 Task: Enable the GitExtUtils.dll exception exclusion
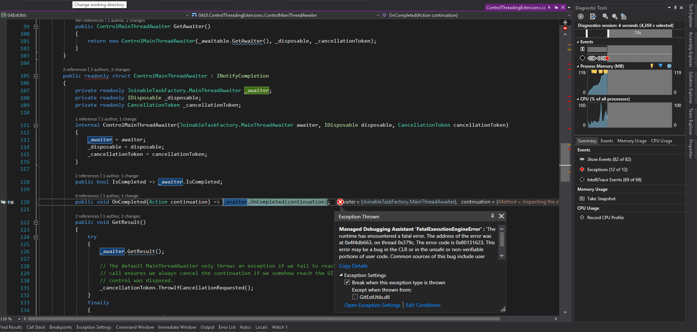click(x=355, y=297)
